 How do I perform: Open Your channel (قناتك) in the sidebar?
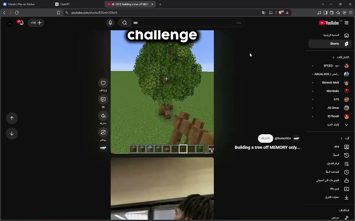pos(330,147)
